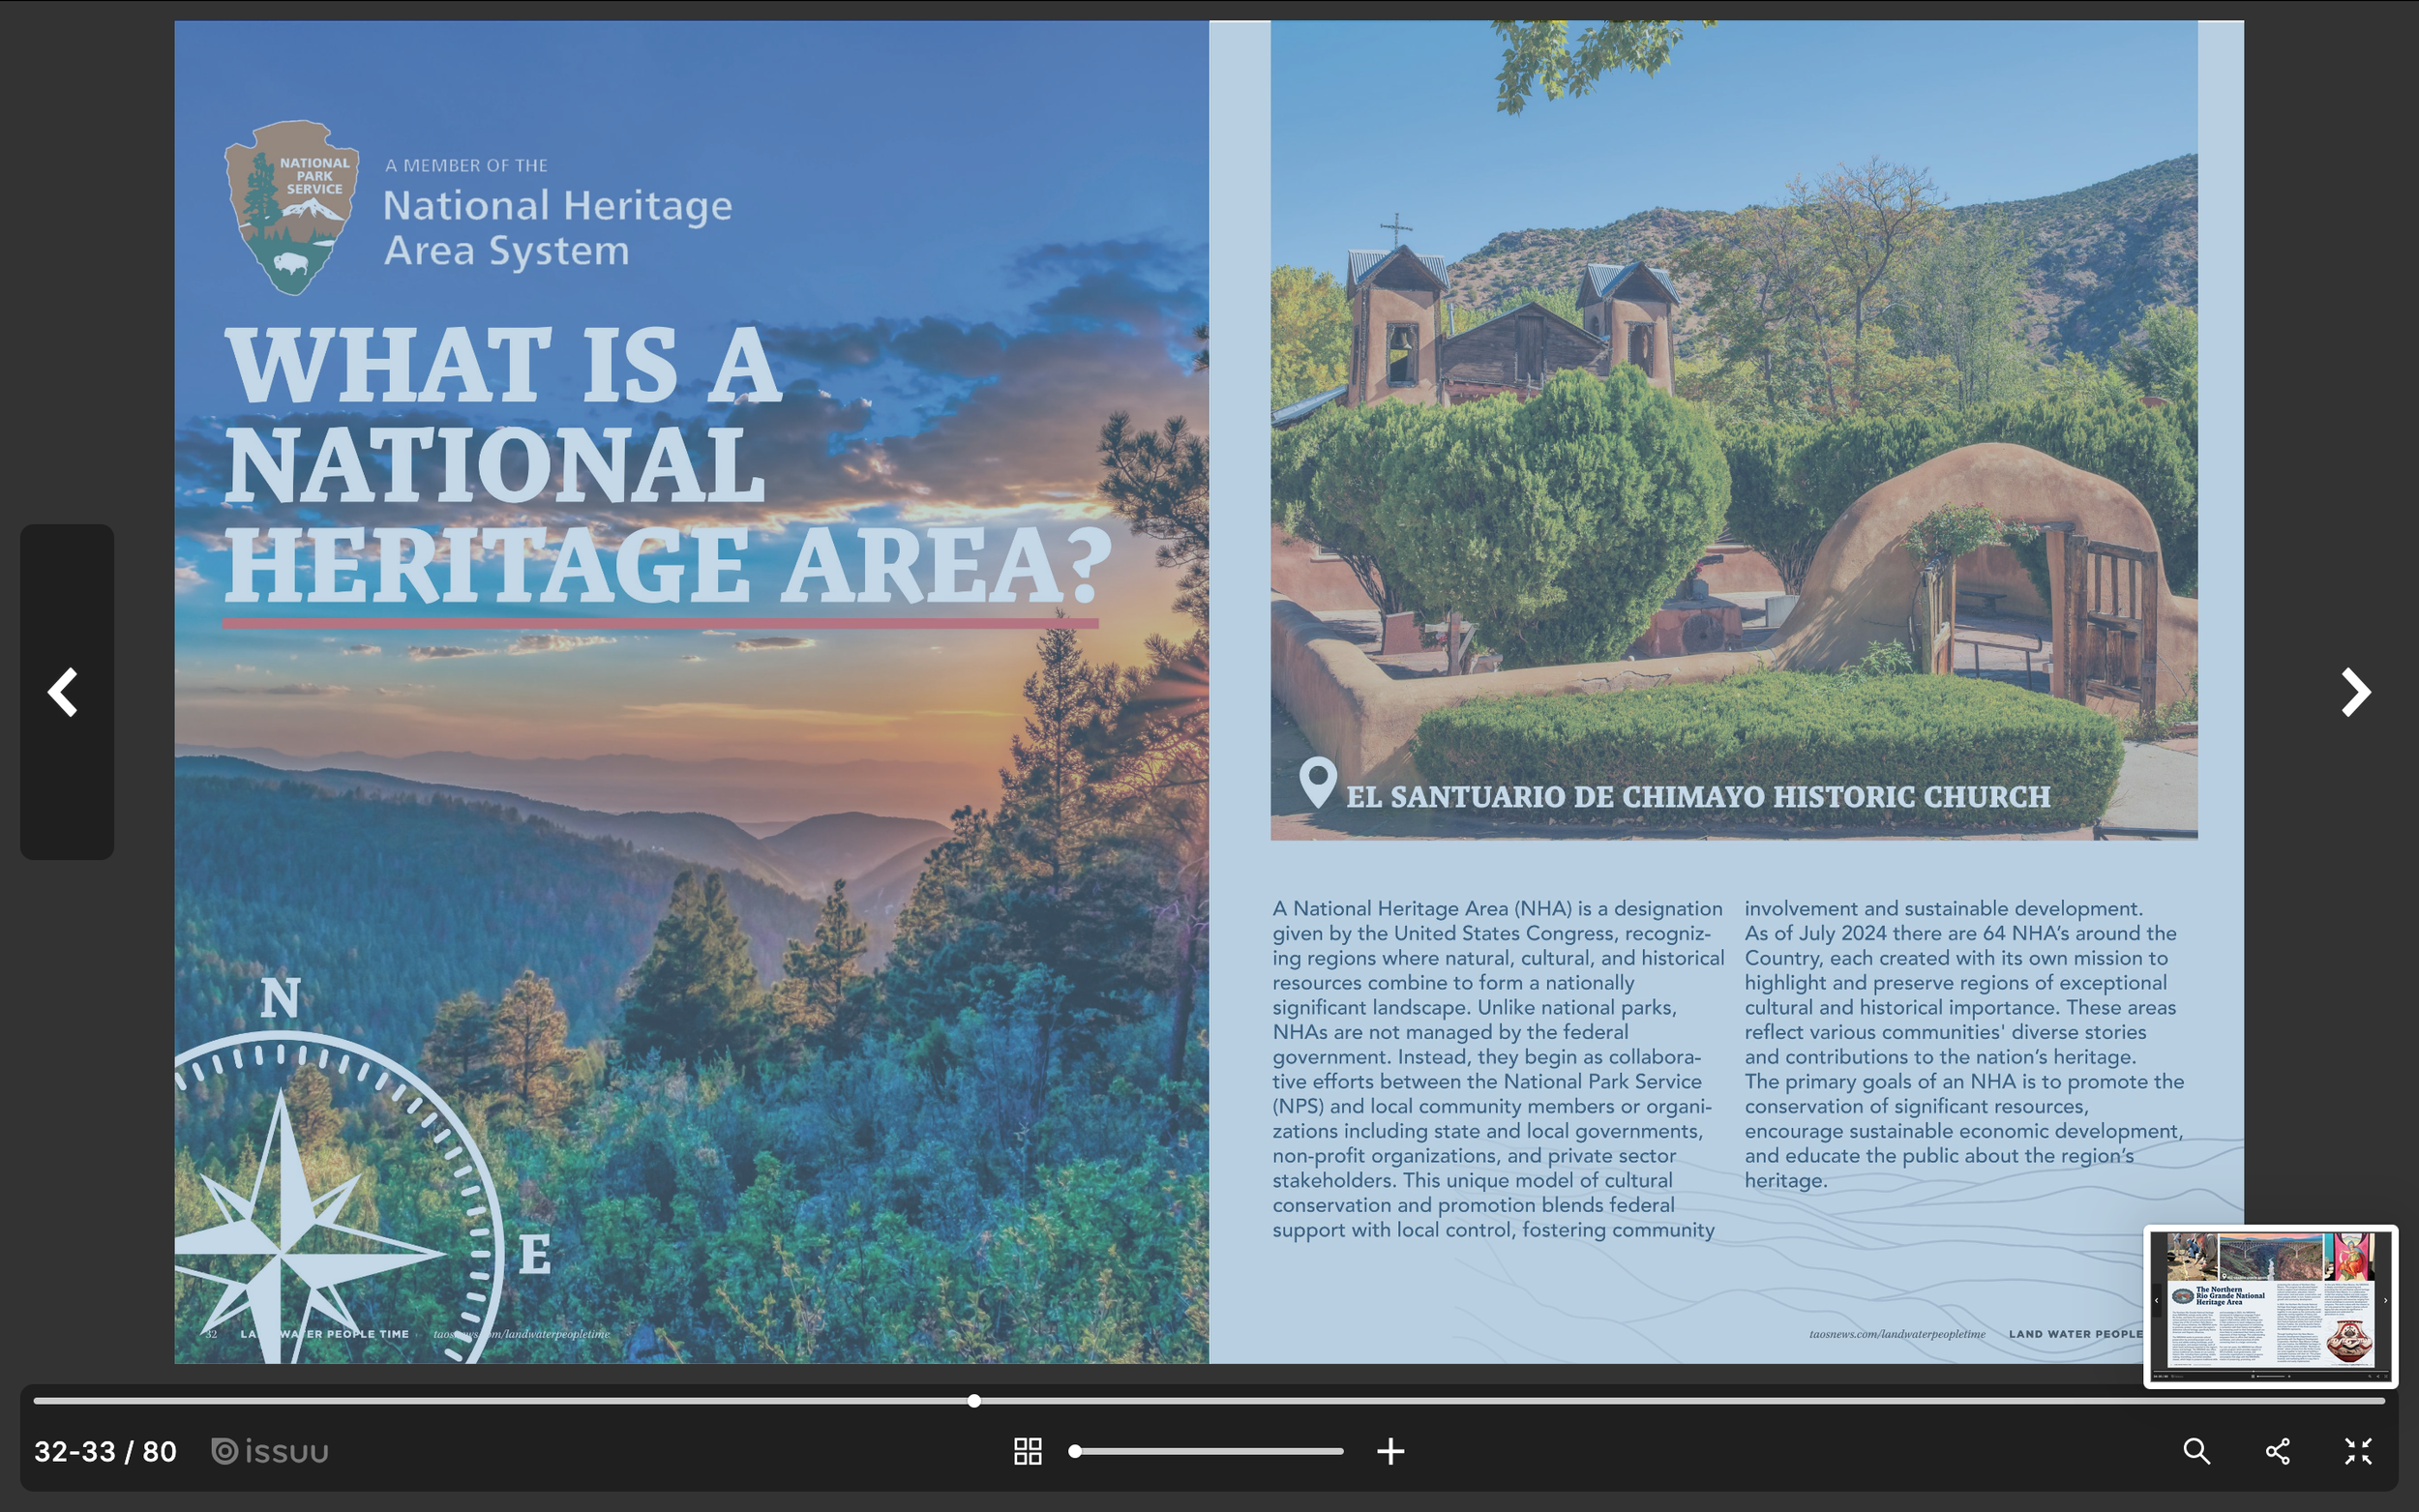The image size is (2419, 1512).
Task: Click the zoom level slider handle
Action: pyautogui.click(x=1075, y=1451)
